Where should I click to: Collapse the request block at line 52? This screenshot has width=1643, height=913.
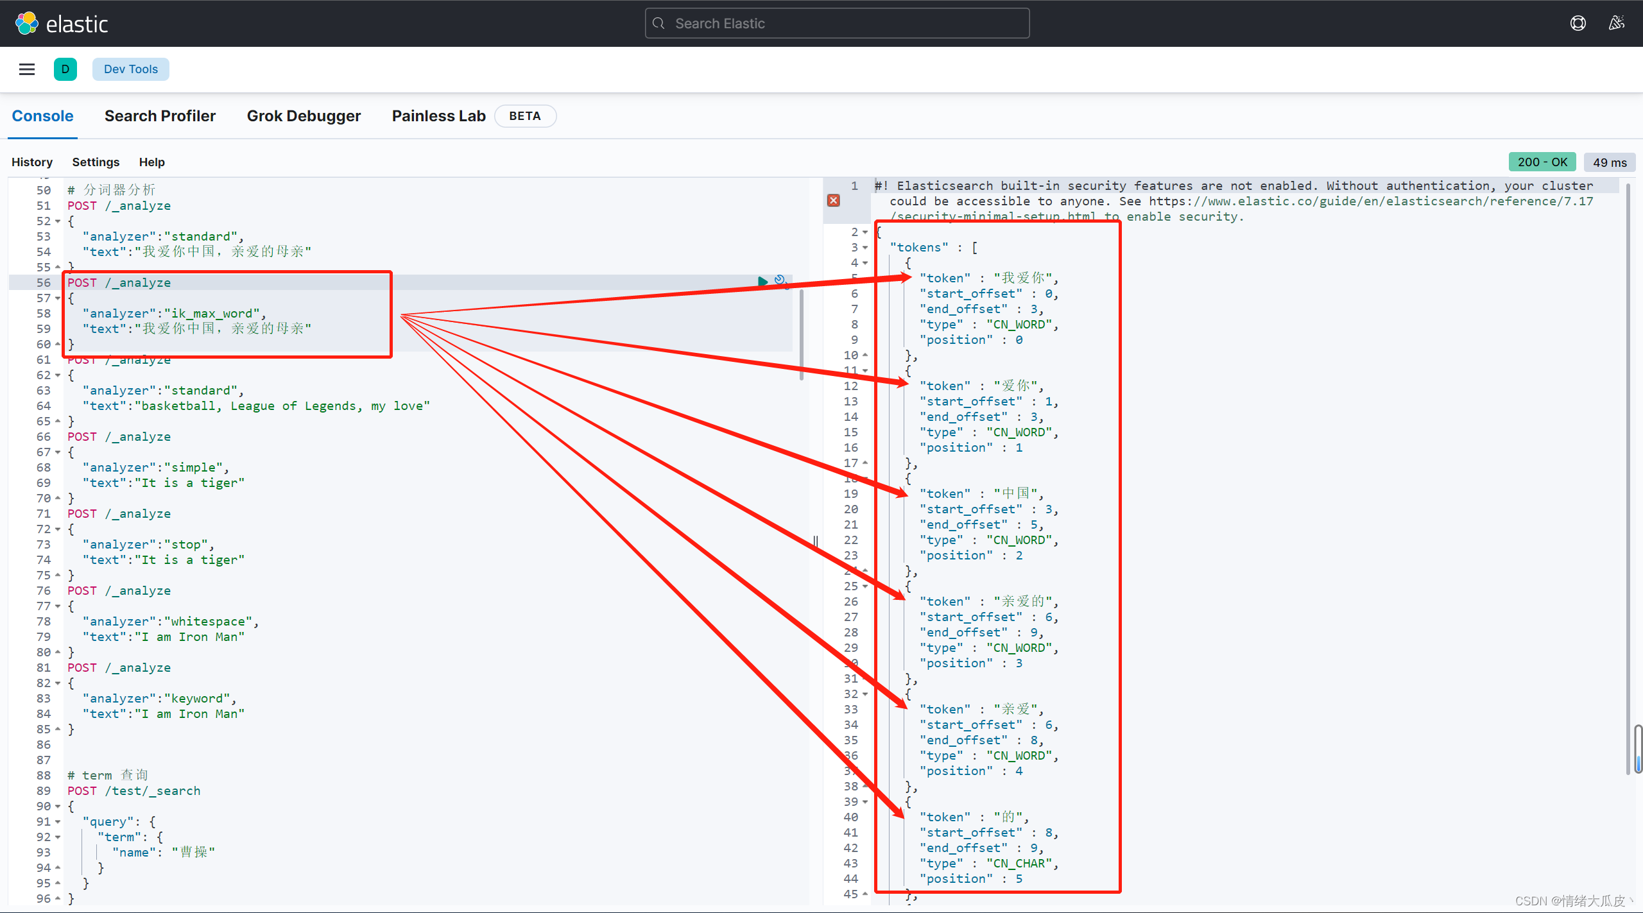pos(58,221)
